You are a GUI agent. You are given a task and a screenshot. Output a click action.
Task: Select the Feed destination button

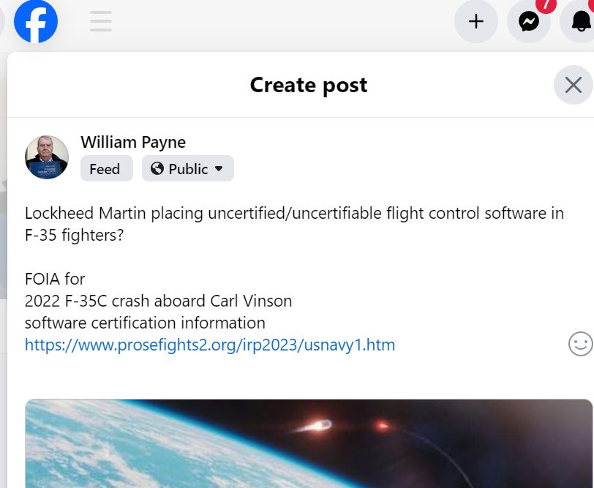107,168
